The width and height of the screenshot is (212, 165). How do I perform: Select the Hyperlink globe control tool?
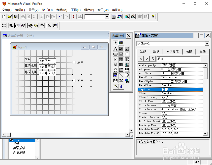click(127, 81)
